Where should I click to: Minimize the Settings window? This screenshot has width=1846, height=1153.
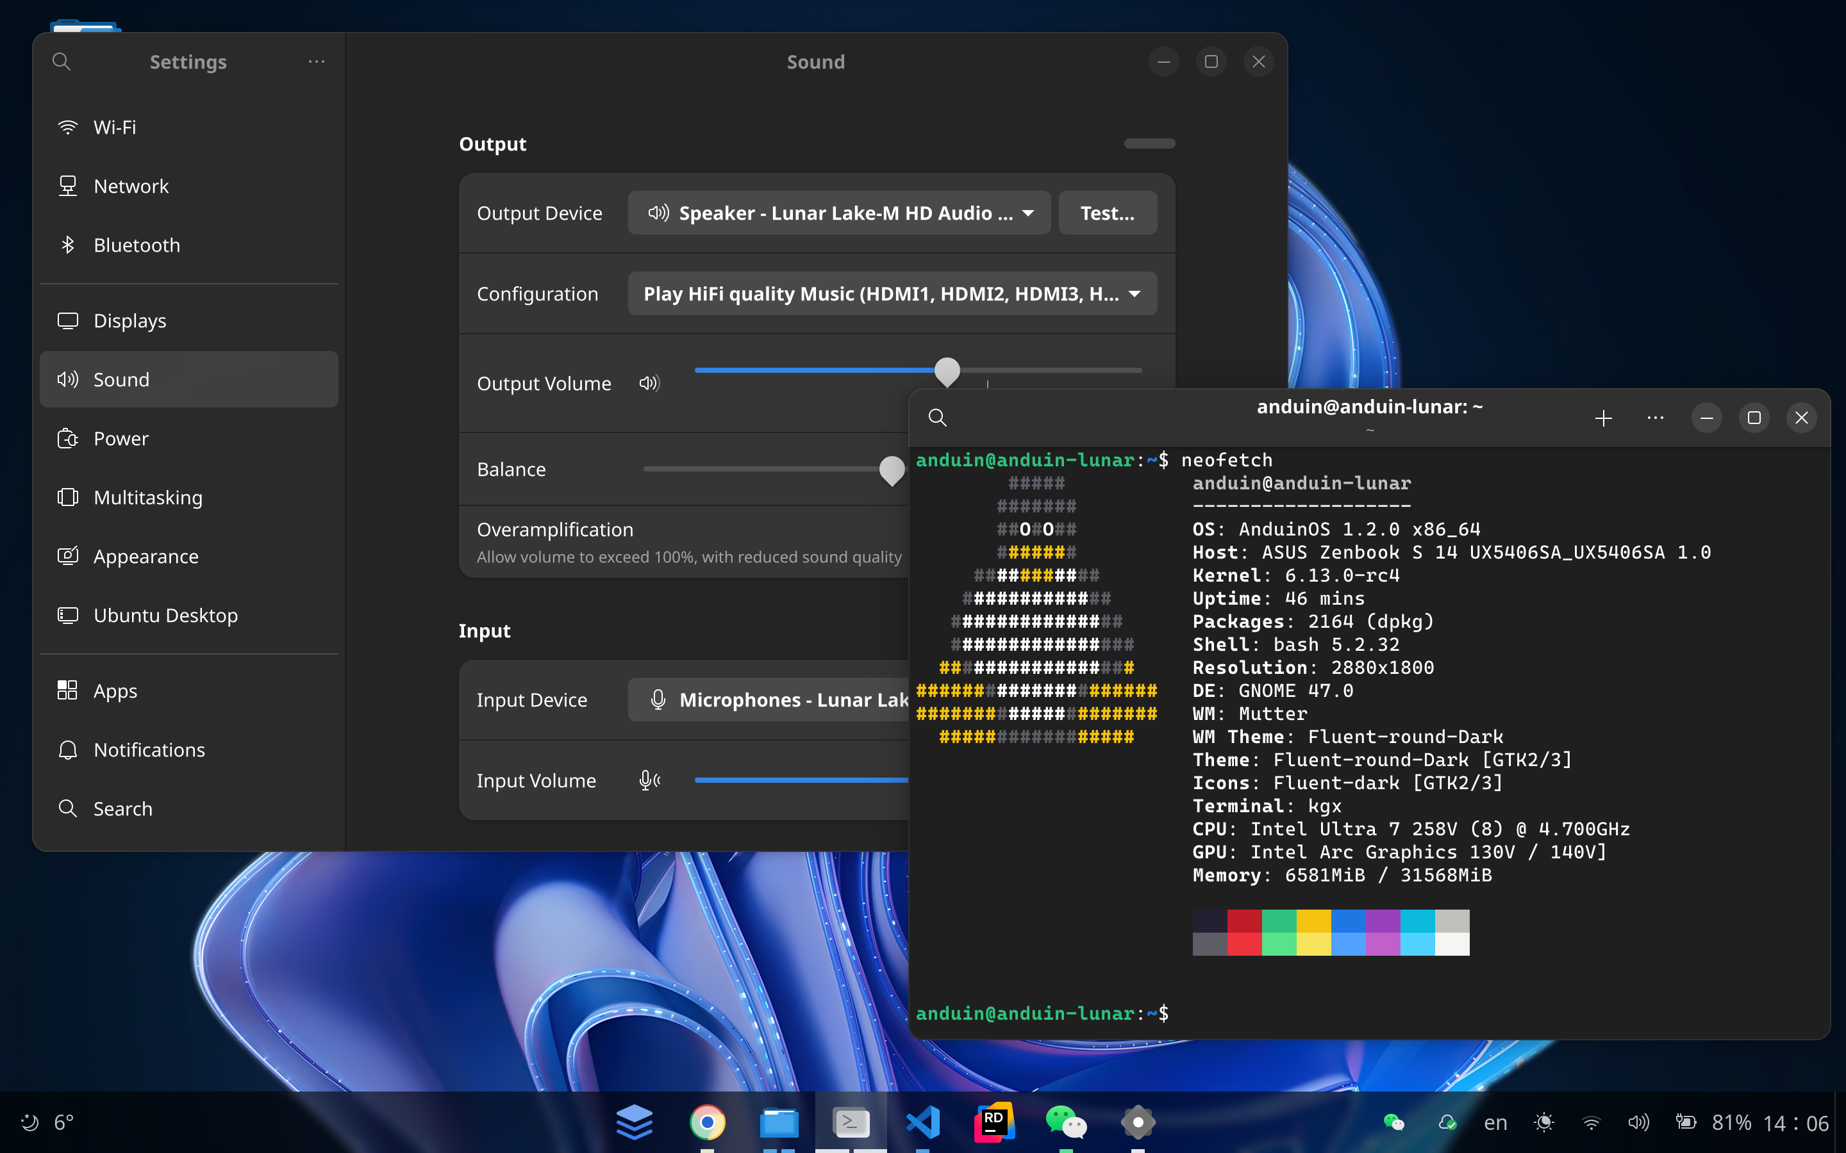(x=1164, y=61)
